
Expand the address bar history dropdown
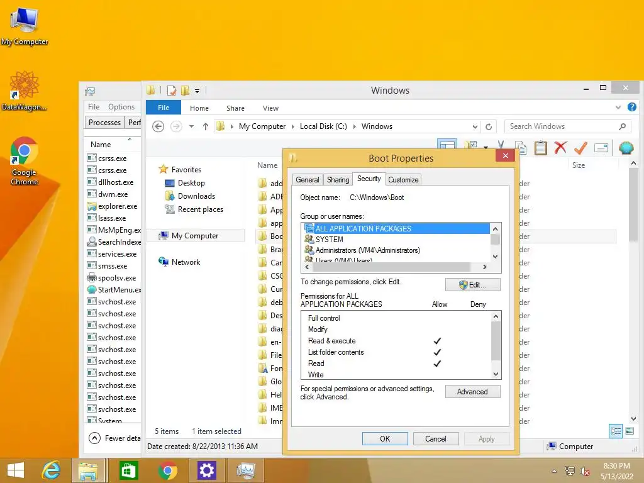click(x=475, y=127)
